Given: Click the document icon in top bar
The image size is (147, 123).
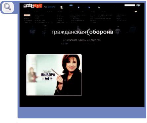Looking at the screenshot, I should [62, 7].
